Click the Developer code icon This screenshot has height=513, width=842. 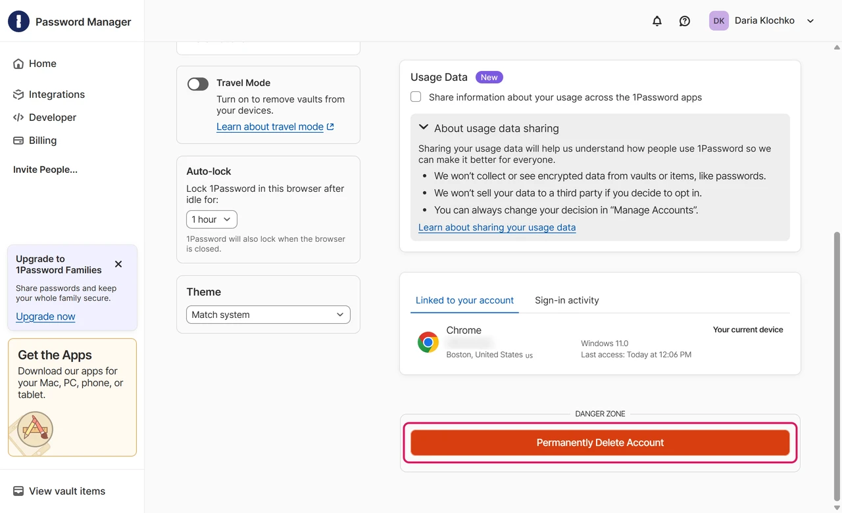point(18,118)
